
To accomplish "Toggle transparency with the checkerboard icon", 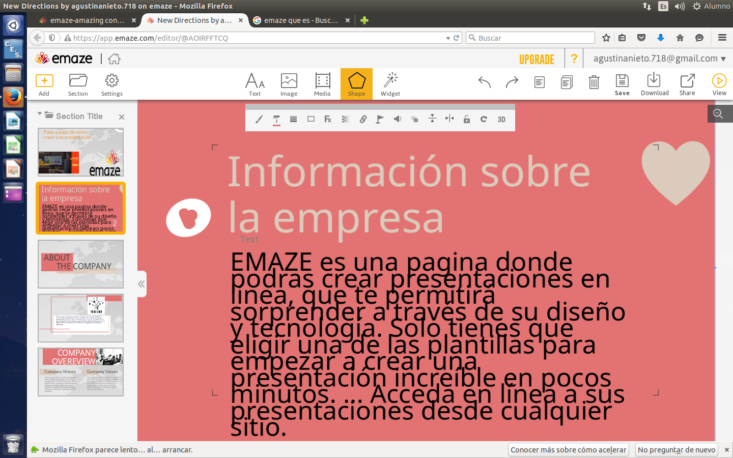I will pos(345,119).
